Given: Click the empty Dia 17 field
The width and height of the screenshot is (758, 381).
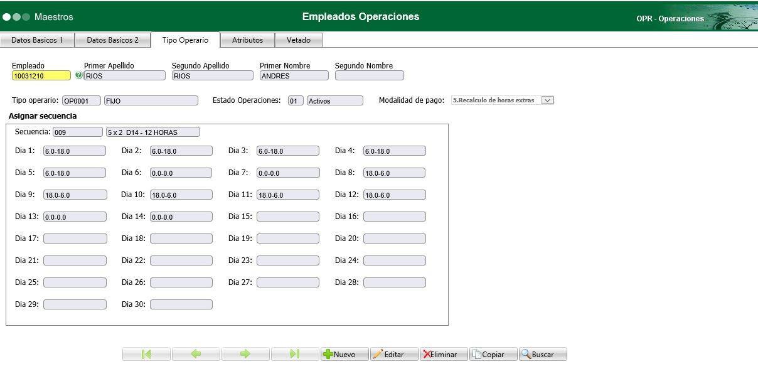Looking at the screenshot, I should coord(75,239).
